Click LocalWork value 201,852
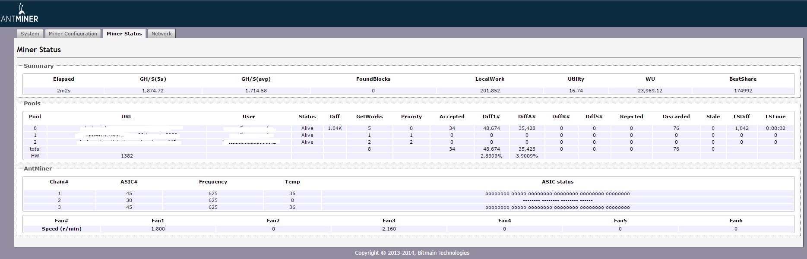The width and height of the screenshot is (807, 259). point(490,91)
